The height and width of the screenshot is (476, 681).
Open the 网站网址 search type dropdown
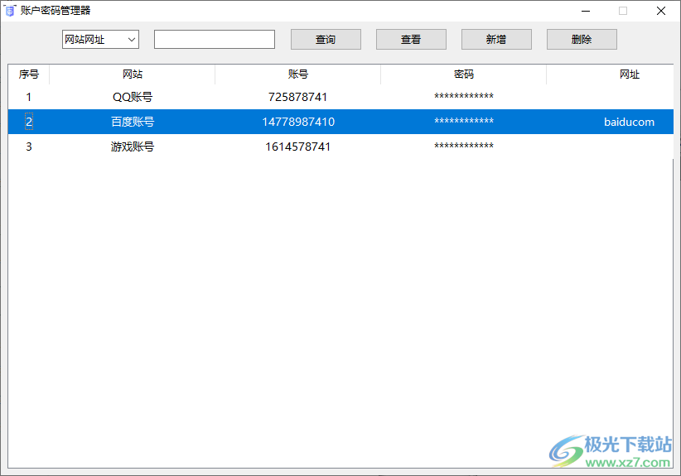[x=100, y=40]
